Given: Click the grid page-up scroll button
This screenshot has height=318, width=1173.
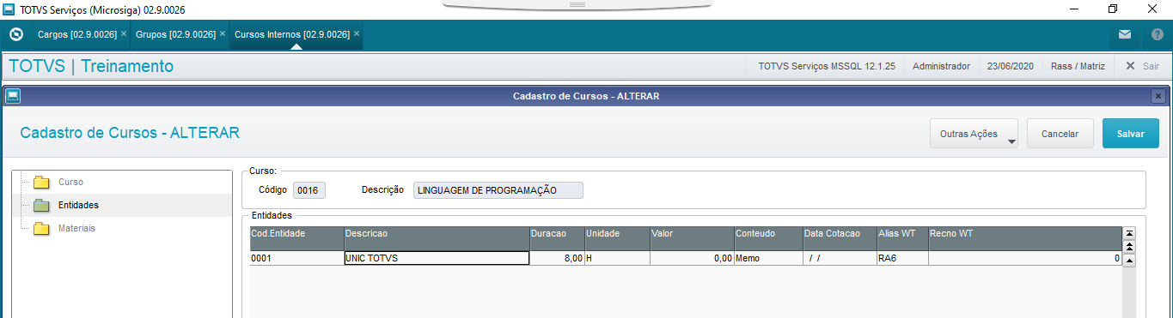Looking at the screenshot, I should click(1130, 246).
